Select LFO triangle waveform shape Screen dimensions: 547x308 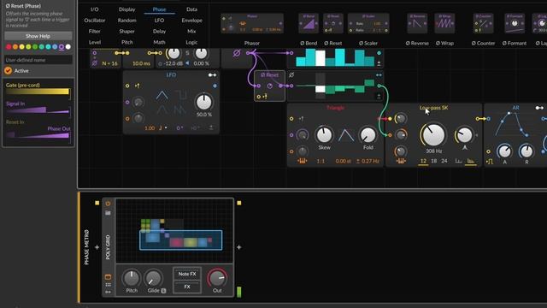point(162,95)
